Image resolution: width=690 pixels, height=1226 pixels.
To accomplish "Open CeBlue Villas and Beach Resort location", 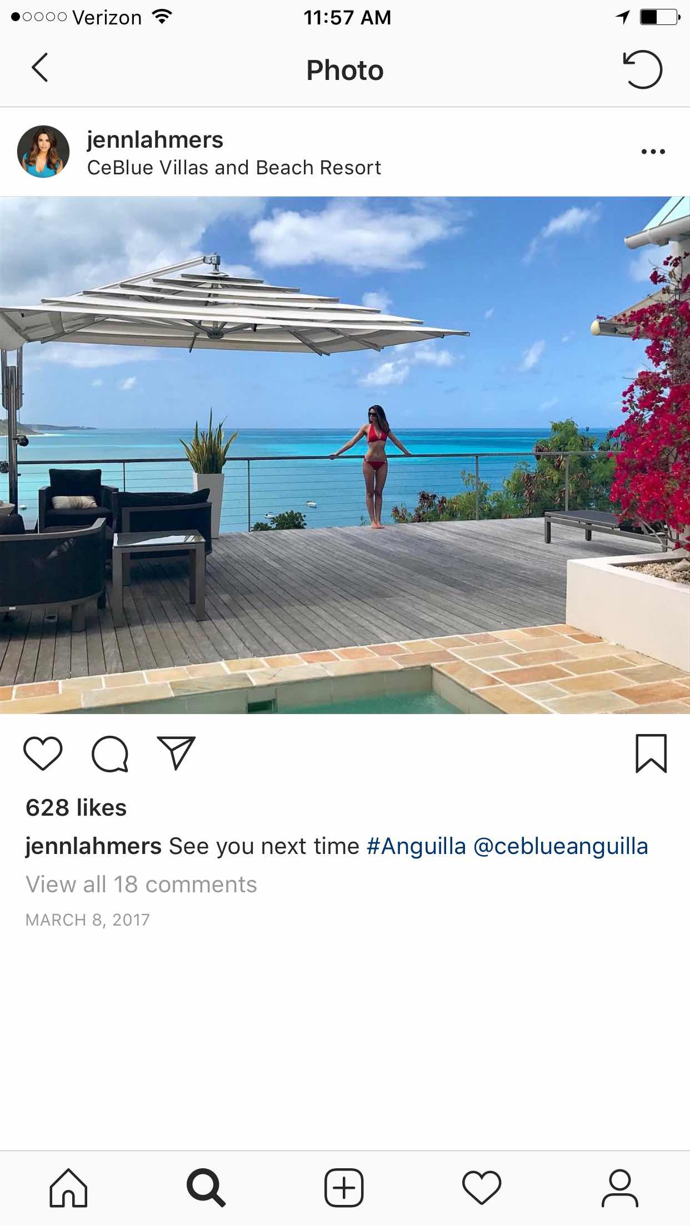I will (234, 168).
